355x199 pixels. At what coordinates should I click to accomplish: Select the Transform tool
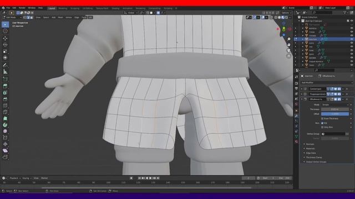tap(5, 57)
